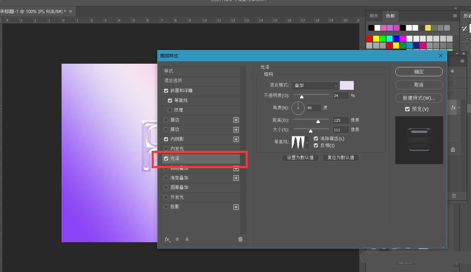Click the 距离 slider handle

318,121
